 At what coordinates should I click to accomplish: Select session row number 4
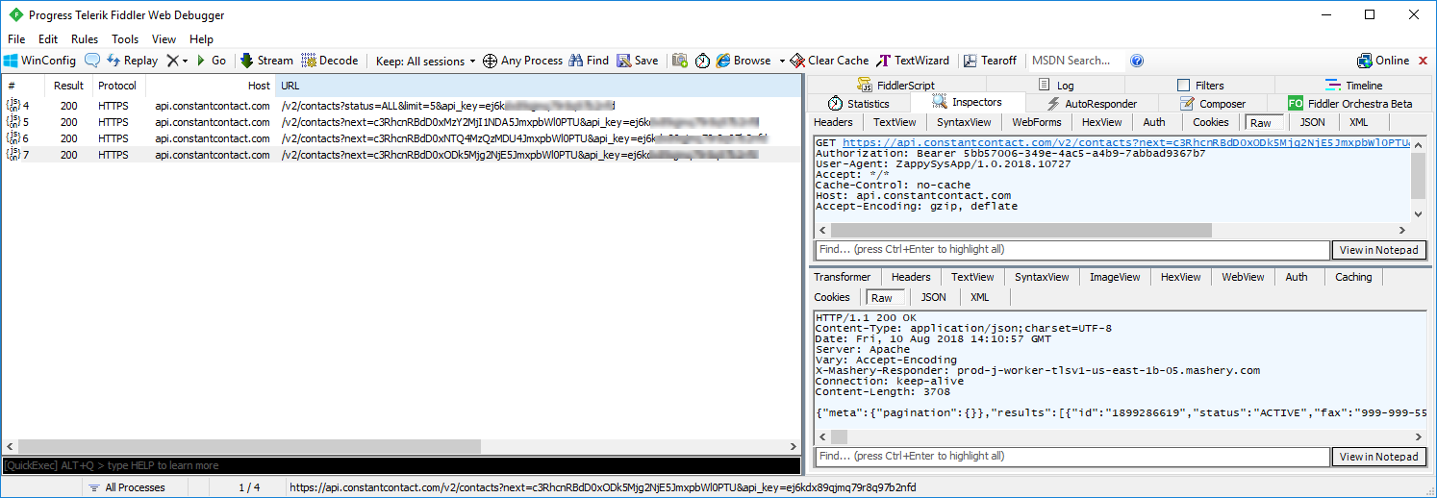[401, 105]
